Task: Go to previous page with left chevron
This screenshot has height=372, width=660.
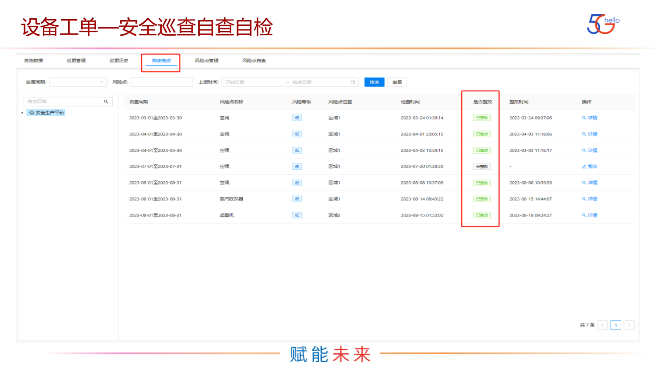Action: 603,325
